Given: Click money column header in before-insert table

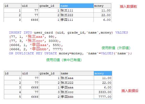Looking at the screenshot, I should pyautogui.click(x=102, y=6).
